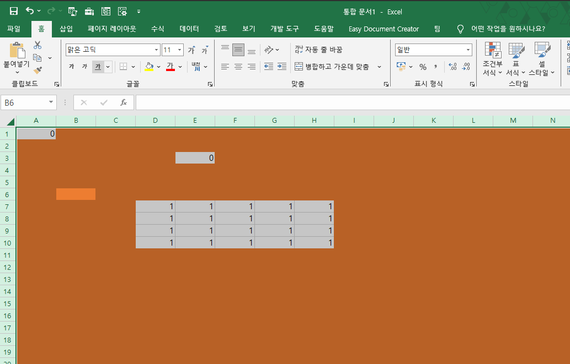Screen dimensions: 570x364
Task: Click the Cut scissors icon
Action: click(38, 45)
